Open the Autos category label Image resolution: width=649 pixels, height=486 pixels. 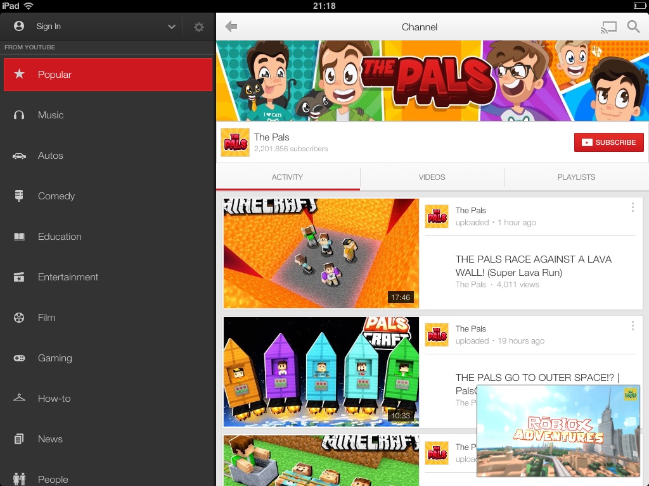pos(51,156)
